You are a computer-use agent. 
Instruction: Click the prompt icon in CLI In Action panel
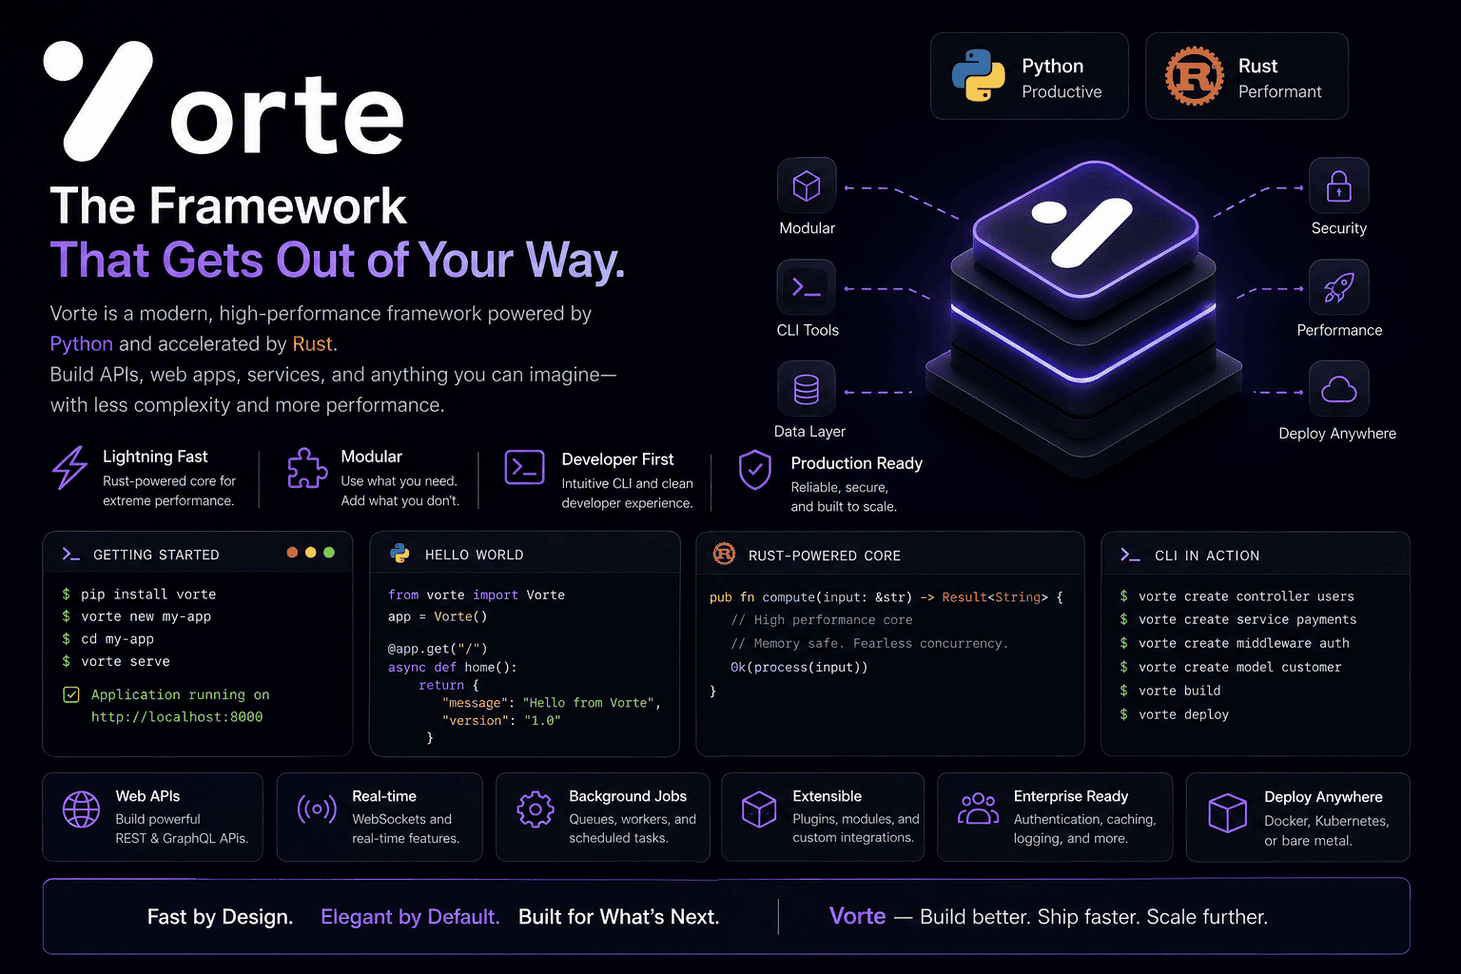1130,555
